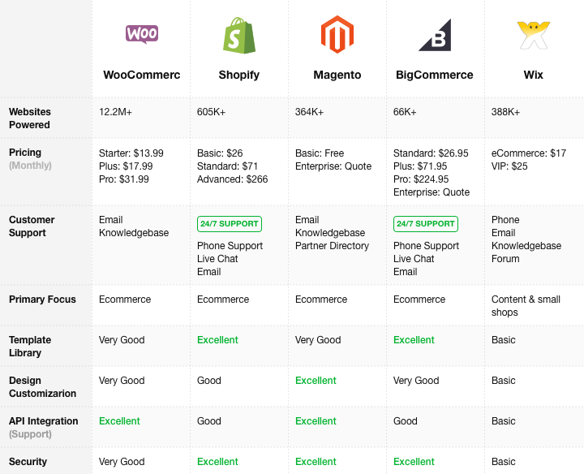Click the API Integration row label
Viewport: 584px width, 474px height.
pos(44,427)
